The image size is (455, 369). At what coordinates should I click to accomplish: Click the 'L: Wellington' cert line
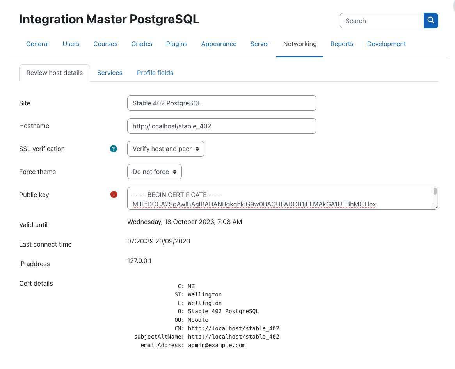tap(200, 303)
